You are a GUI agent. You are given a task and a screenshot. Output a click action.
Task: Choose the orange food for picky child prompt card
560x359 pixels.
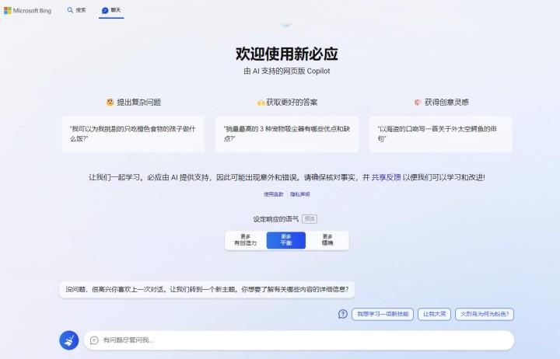(x=133, y=134)
